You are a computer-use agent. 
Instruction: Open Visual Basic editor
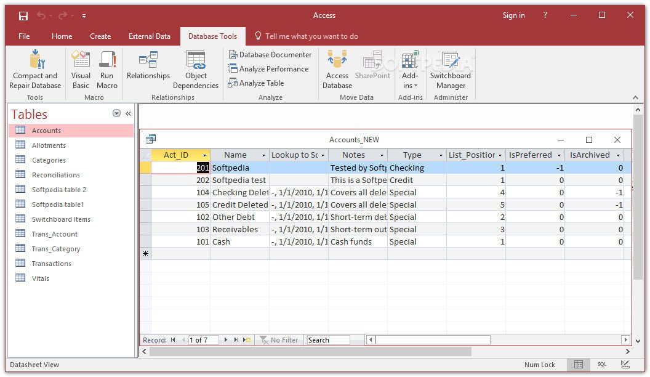pos(81,69)
